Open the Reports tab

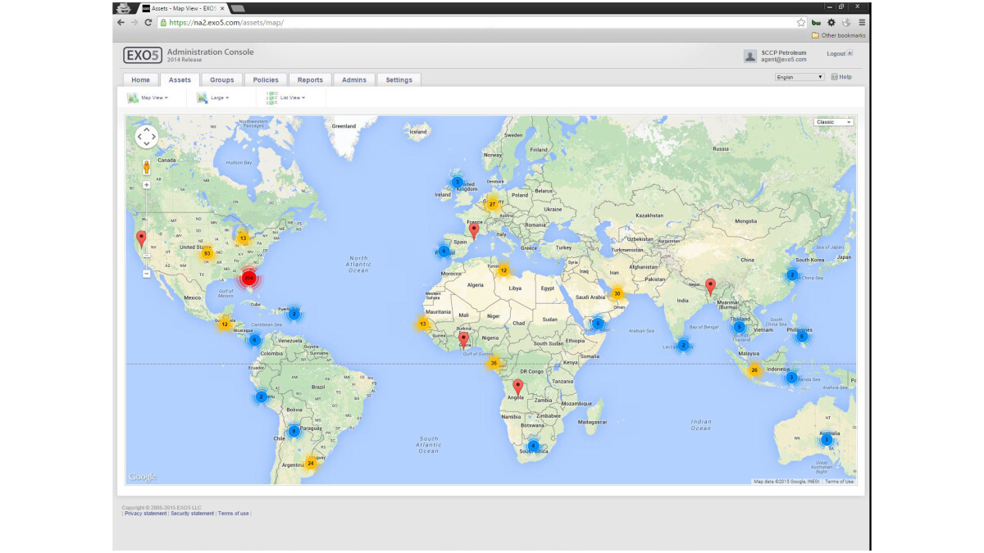(x=310, y=79)
